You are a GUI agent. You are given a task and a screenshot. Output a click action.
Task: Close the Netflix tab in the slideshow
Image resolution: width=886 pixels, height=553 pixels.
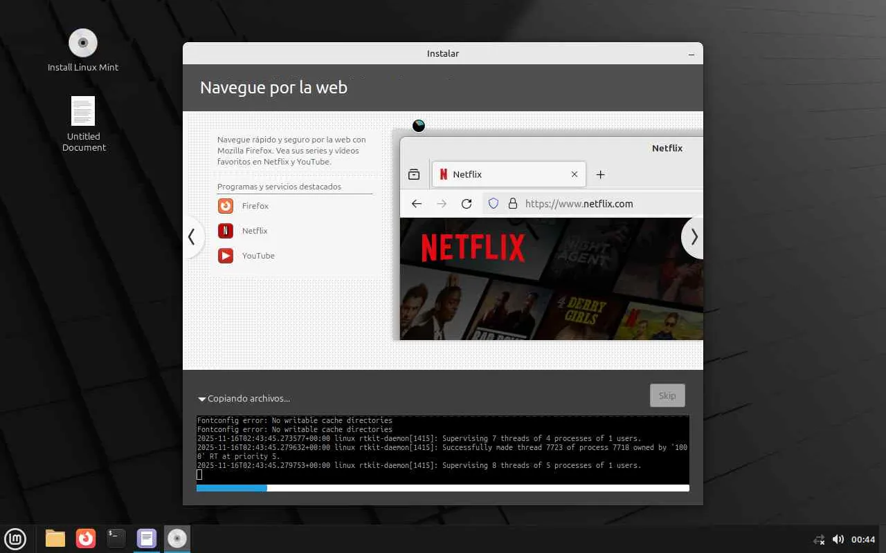575,174
